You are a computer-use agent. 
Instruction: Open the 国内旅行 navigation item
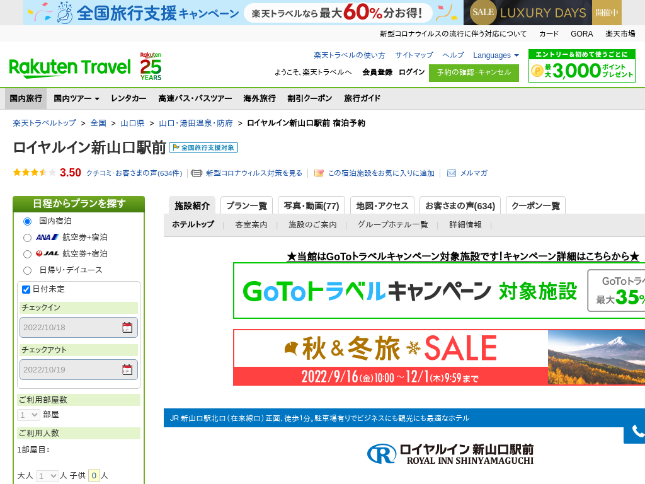coord(26,98)
